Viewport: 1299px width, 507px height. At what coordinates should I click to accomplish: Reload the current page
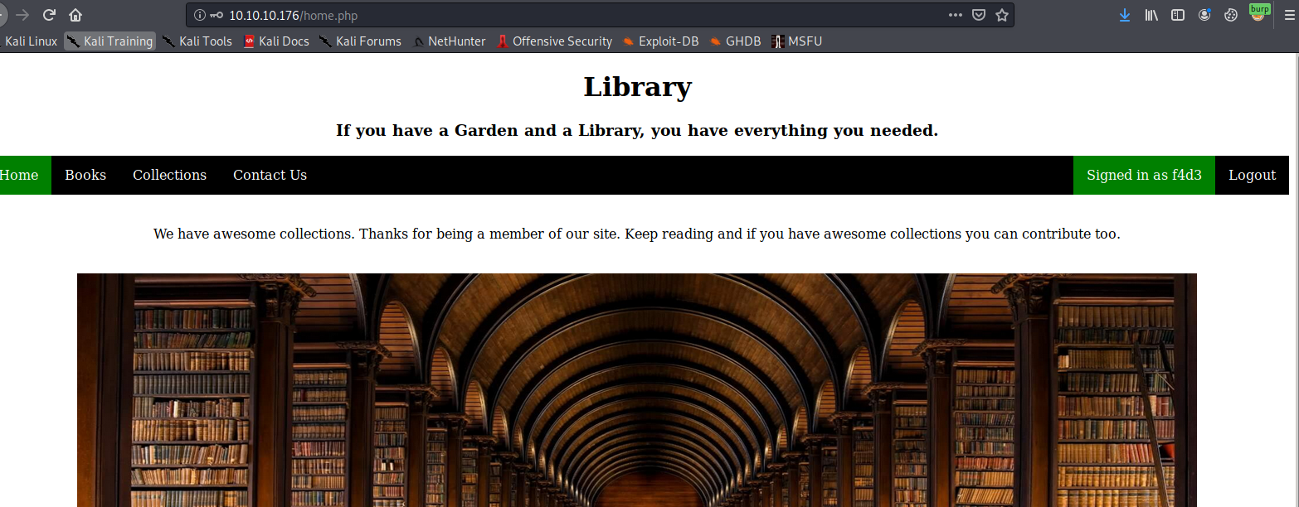(49, 15)
